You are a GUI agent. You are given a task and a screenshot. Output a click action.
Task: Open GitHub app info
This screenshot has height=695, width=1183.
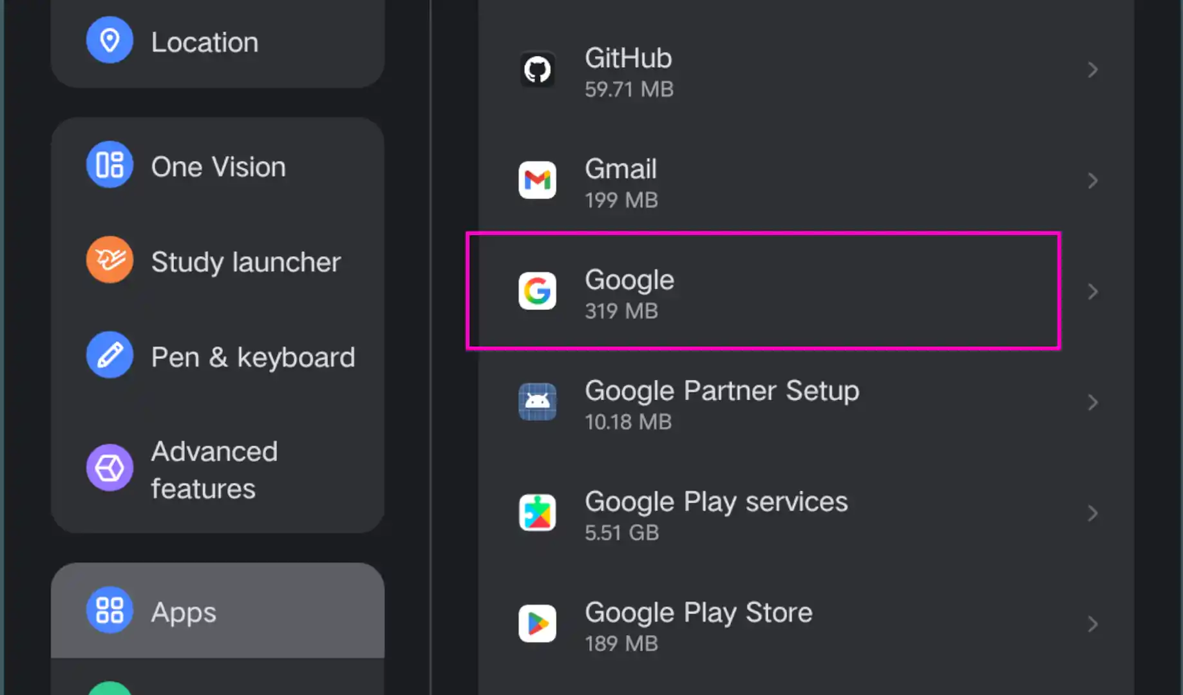[805, 71]
